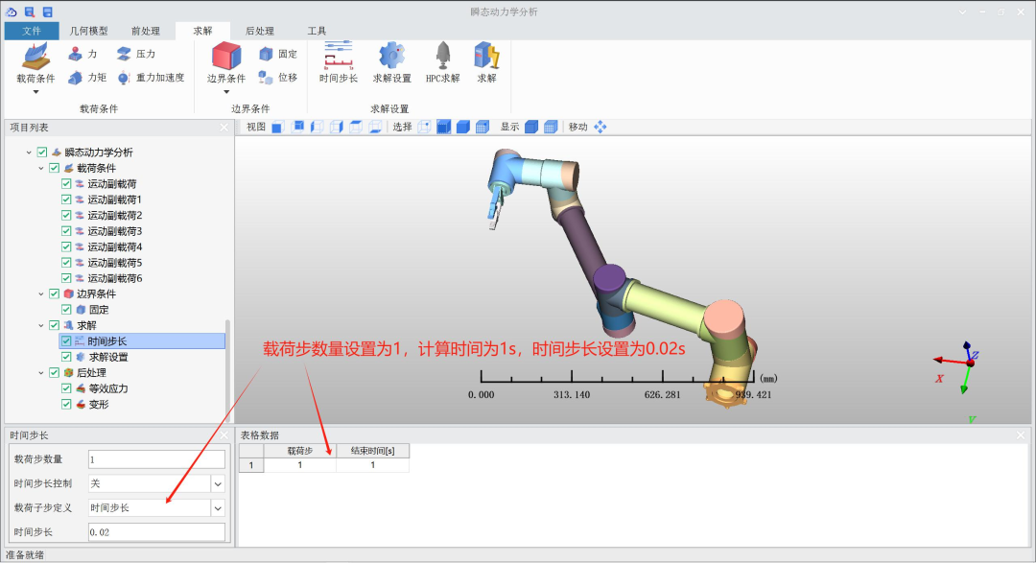Switch to 求解 tab
Viewport: 1036px width, 563px height.
[x=202, y=31]
